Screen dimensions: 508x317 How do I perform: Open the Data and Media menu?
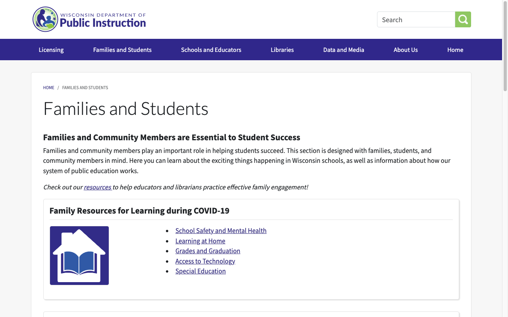(344, 50)
